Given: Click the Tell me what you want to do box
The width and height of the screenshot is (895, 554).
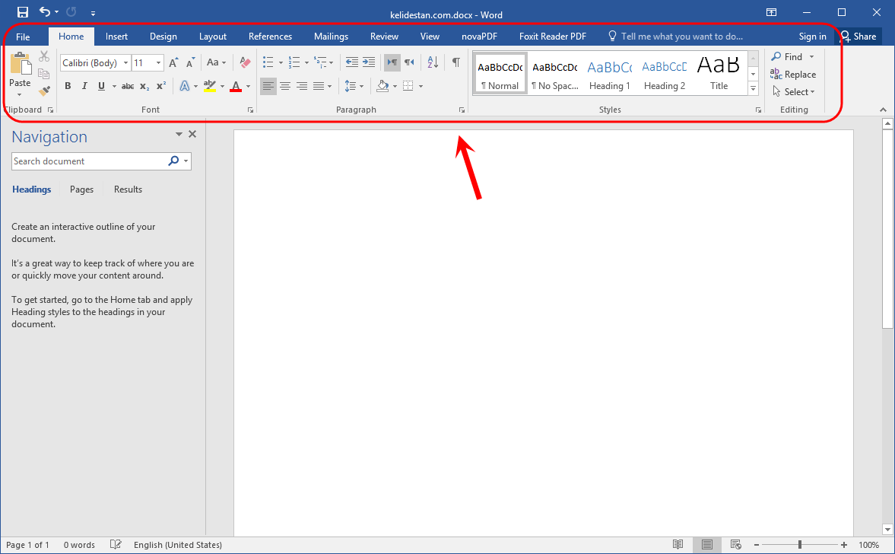Looking at the screenshot, I should pos(676,37).
